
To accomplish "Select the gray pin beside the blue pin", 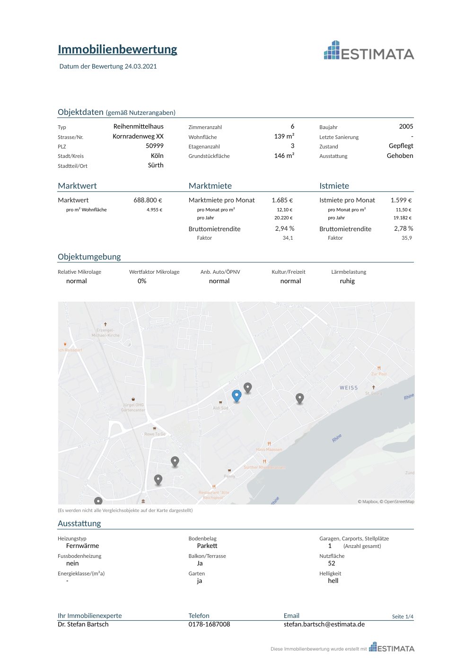I will [247, 388].
